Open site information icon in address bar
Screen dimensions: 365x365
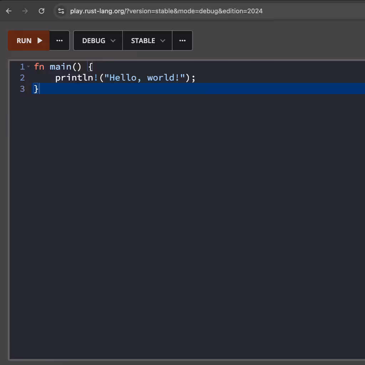click(61, 11)
